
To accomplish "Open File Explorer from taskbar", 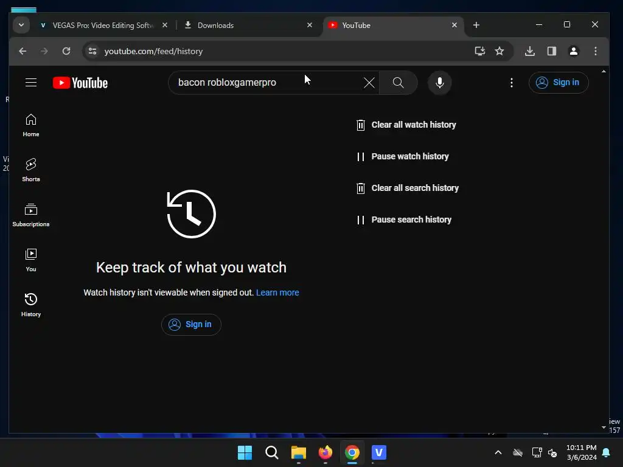I will (298, 452).
